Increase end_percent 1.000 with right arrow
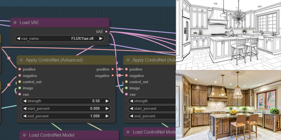Screen dimensions: 281x140 (107, 116)
